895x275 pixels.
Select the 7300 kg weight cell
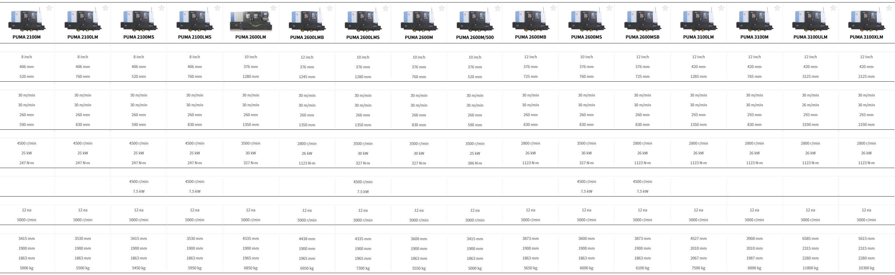tap(363, 268)
